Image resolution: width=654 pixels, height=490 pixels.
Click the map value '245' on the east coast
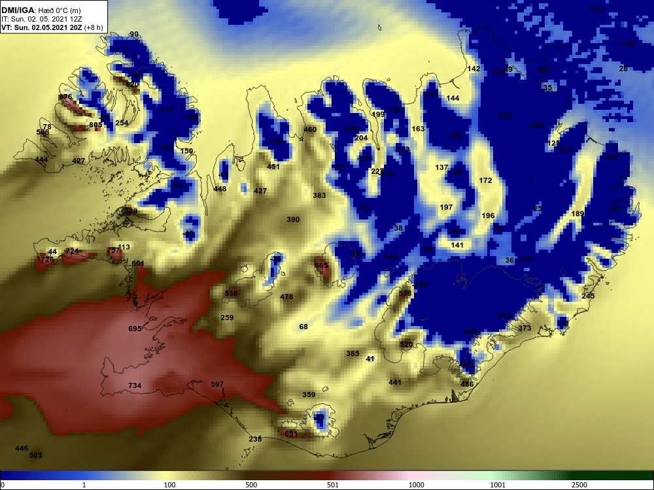[x=588, y=296]
